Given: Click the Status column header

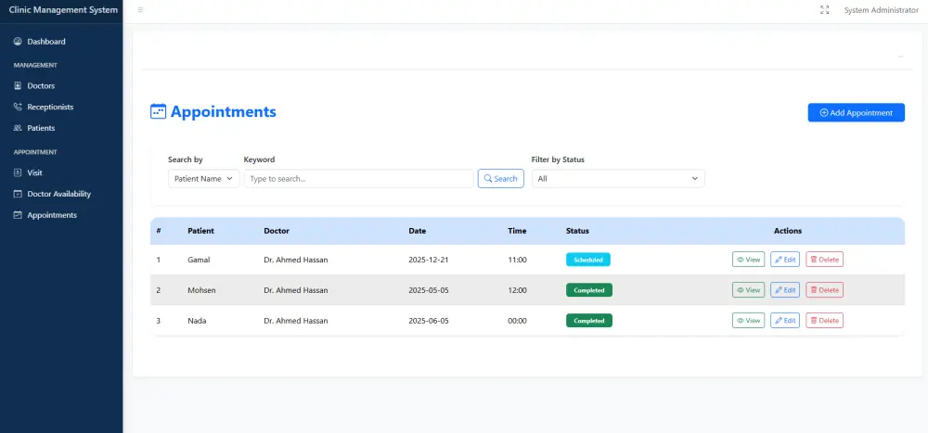Looking at the screenshot, I should tap(577, 231).
